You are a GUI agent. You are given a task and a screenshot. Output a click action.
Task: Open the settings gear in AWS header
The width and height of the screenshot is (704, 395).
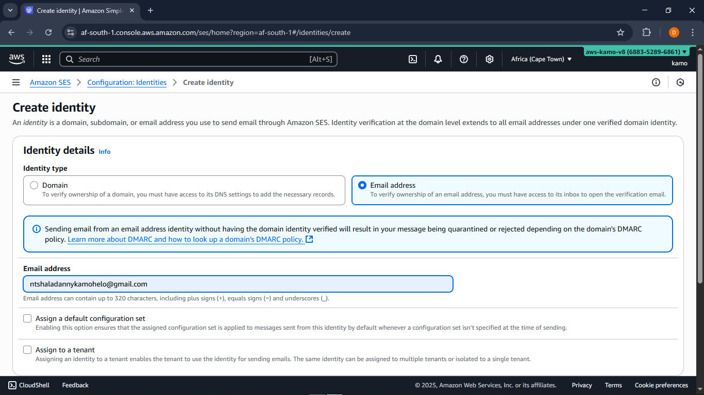point(490,59)
